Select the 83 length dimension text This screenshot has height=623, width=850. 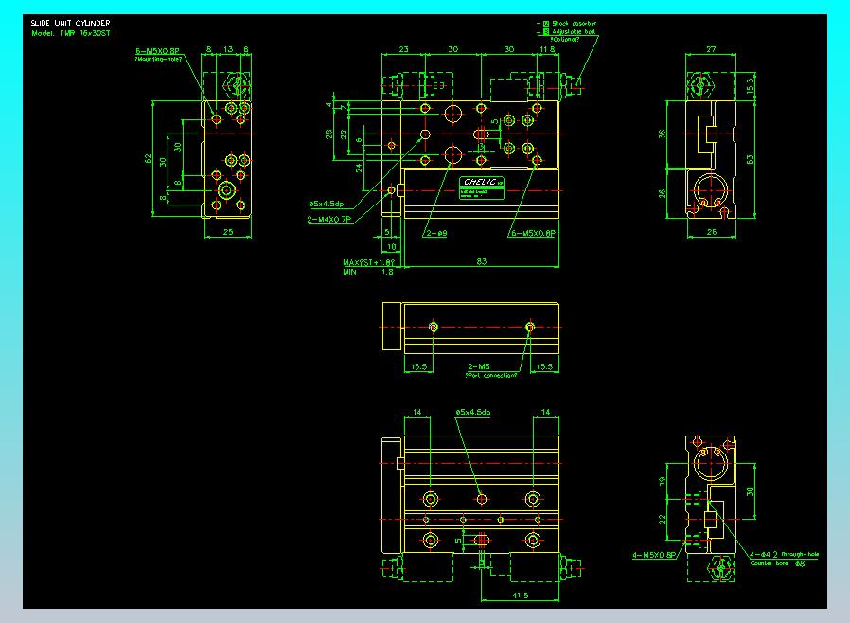[482, 261]
